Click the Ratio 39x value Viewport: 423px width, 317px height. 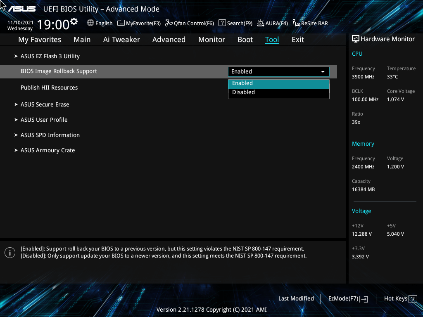[x=356, y=122]
